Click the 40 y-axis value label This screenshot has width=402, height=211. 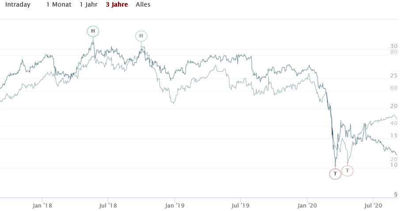(x=394, y=123)
